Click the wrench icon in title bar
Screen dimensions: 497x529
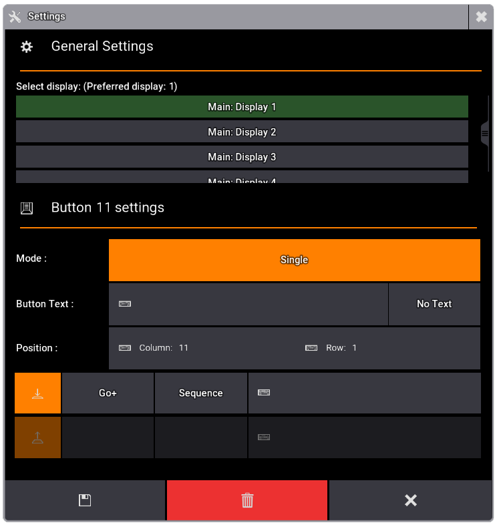[15, 17]
